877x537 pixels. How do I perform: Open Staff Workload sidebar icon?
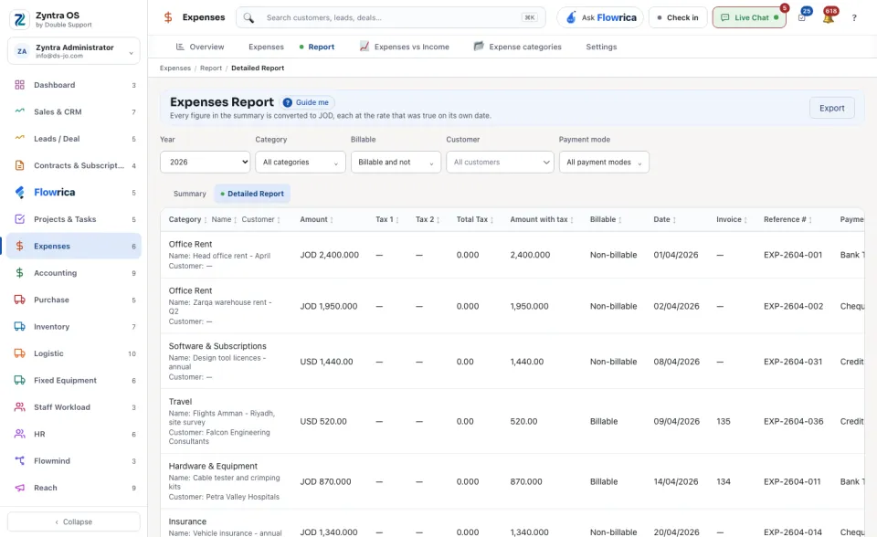click(x=19, y=407)
